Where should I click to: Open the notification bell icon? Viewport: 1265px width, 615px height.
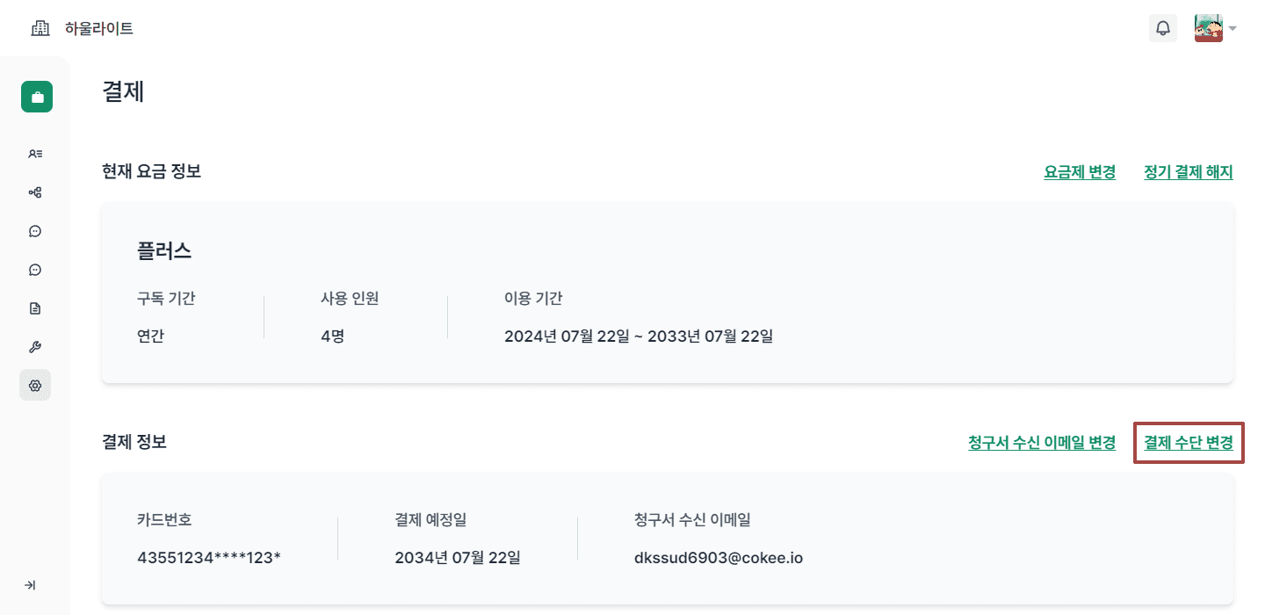click(x=1163, y=27)
